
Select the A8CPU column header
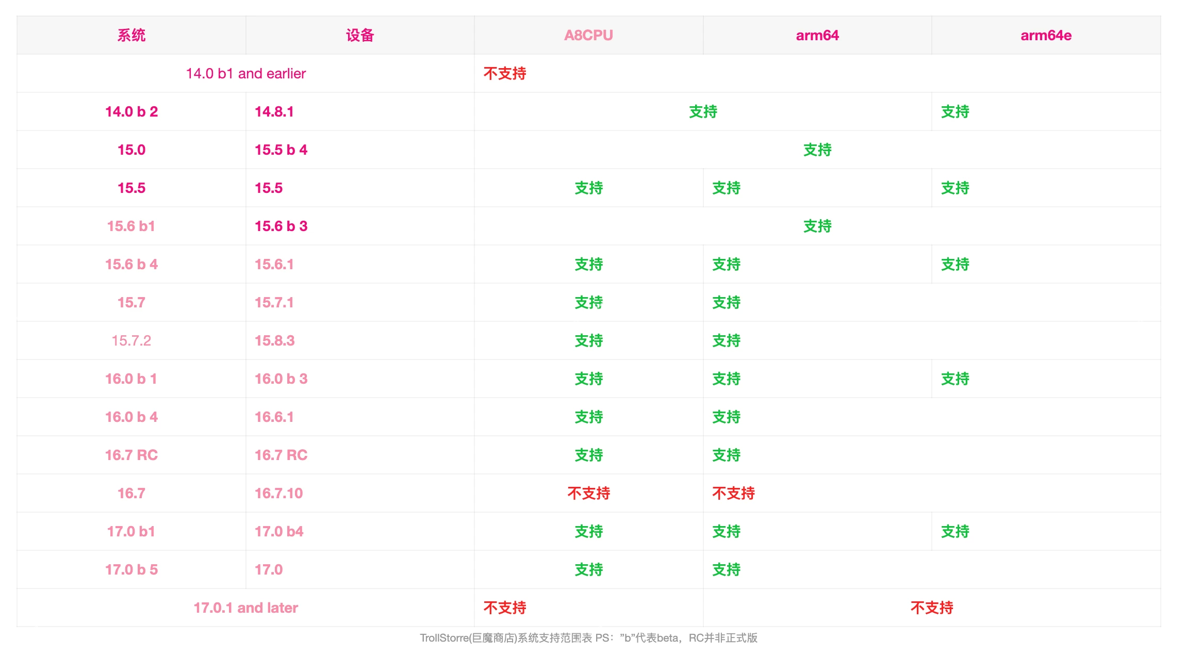[x=588, y=35]
